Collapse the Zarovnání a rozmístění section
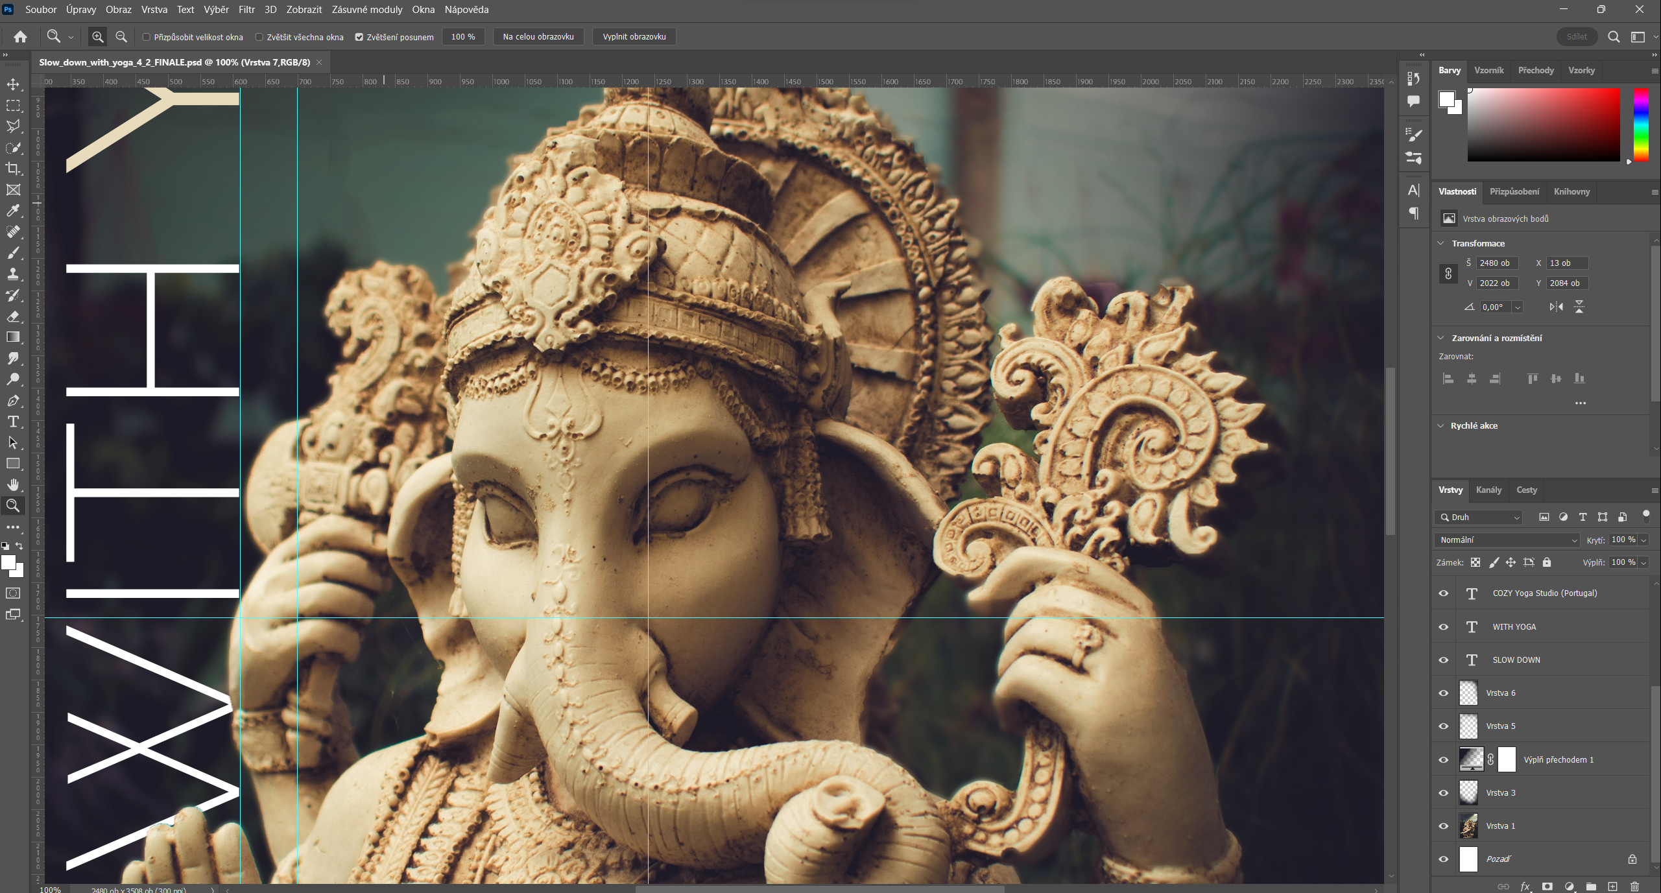This screenshot has width=1661, height=893. (x=1441, y=338)
